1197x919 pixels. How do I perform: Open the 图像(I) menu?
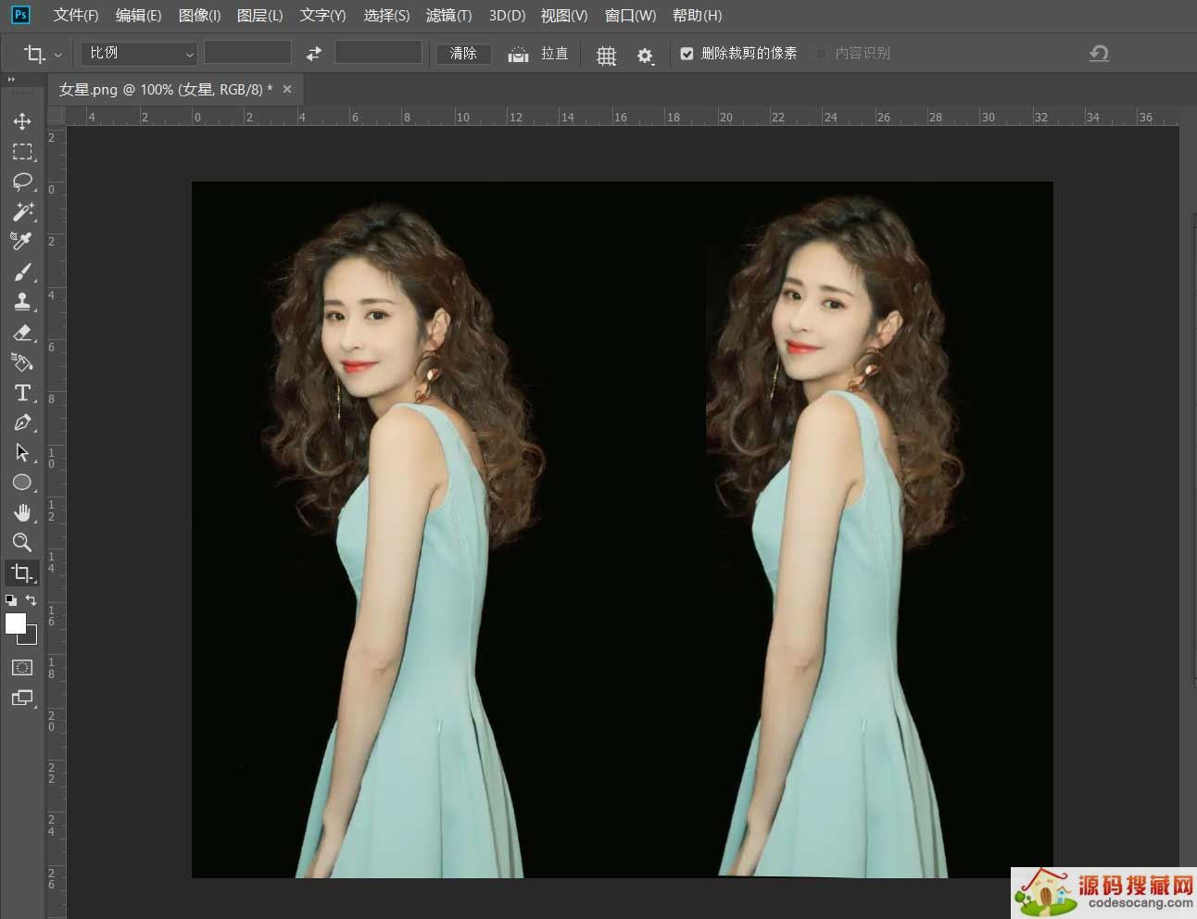pyautogui.click(x=199, y=16)
